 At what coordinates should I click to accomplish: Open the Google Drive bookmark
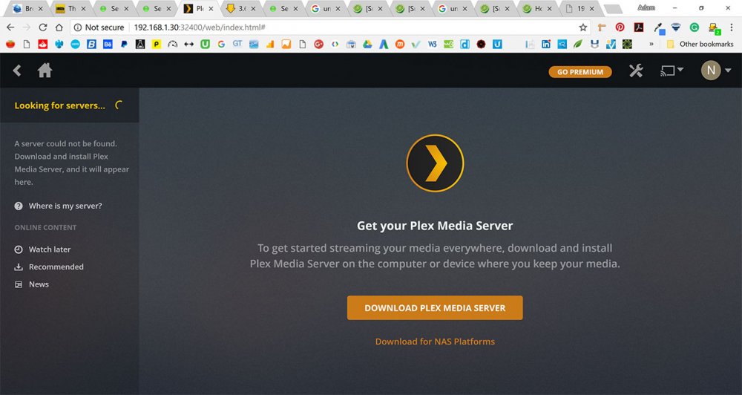367,44
